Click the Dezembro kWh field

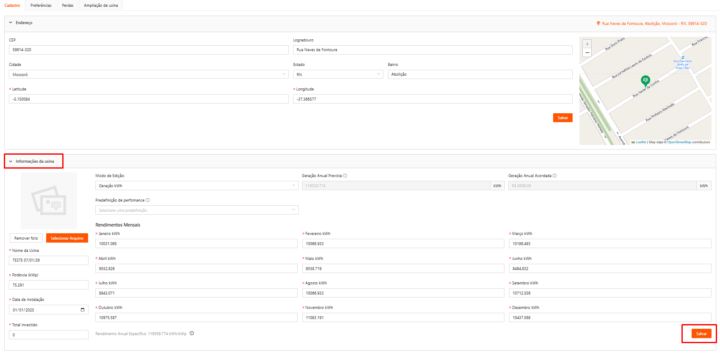(610, 317)
